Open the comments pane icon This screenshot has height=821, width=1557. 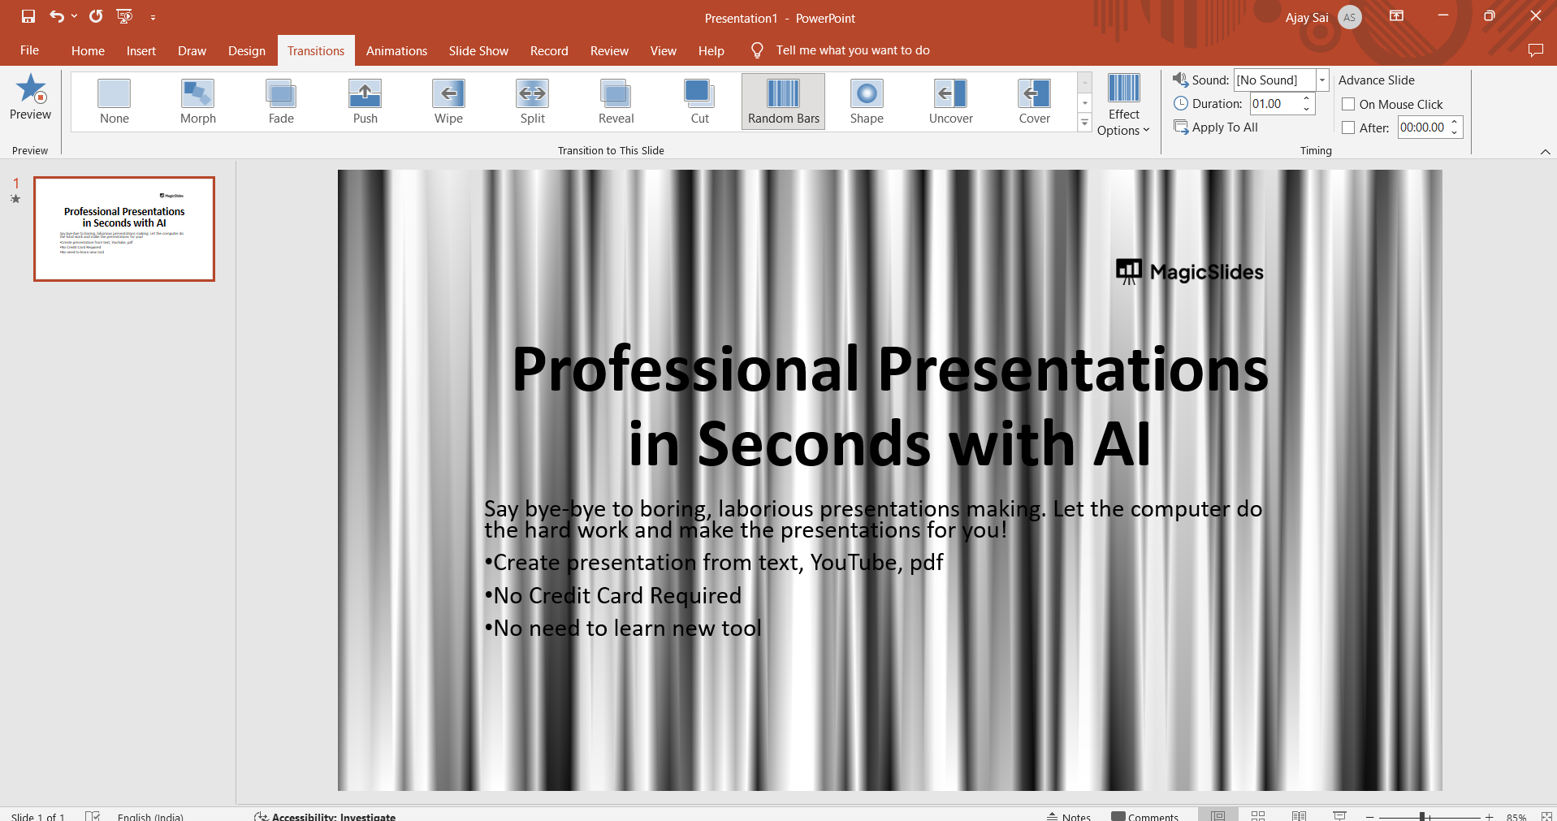(x=1534, y=50)
